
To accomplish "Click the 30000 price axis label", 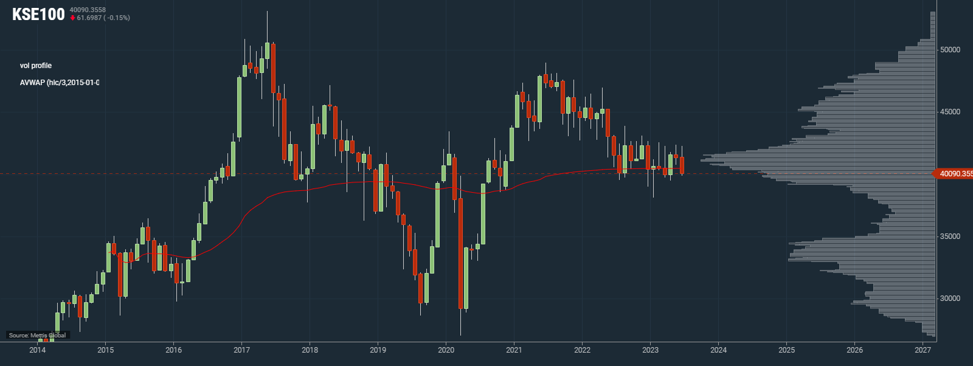I will tap(950, 299).
